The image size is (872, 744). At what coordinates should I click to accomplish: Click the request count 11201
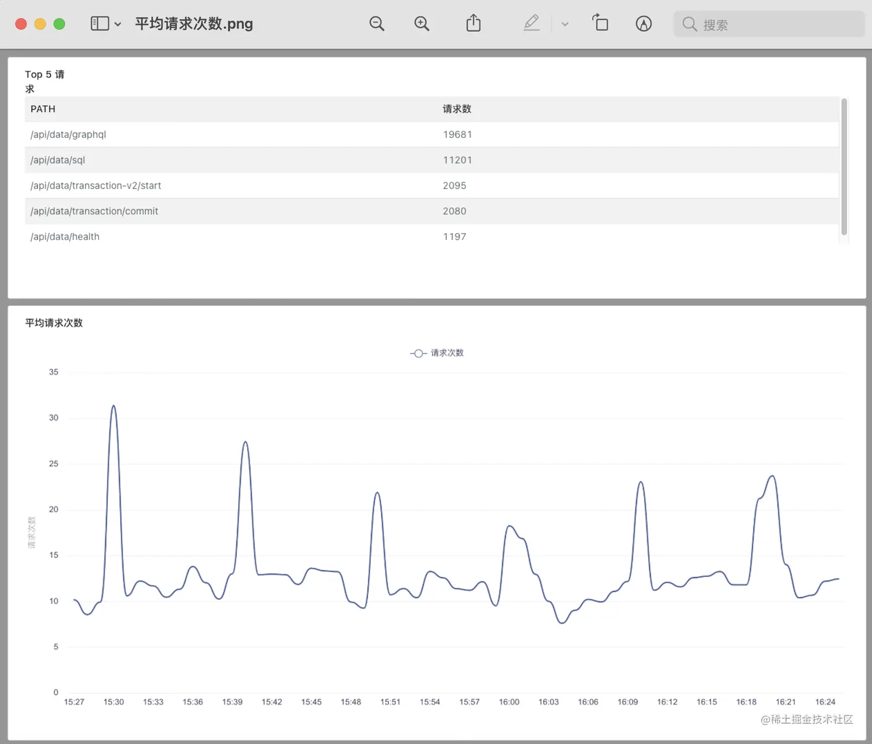[x=457, y=160]
